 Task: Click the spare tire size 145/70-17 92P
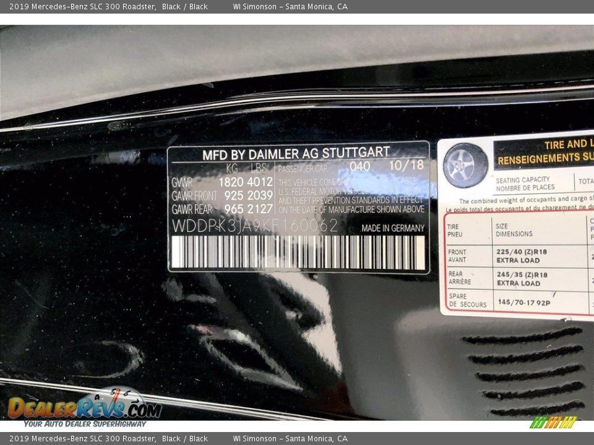point(524,302)
